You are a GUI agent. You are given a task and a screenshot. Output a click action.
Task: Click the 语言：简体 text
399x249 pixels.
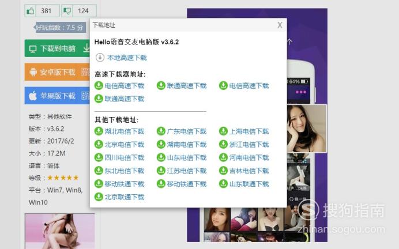pos(44,166)
